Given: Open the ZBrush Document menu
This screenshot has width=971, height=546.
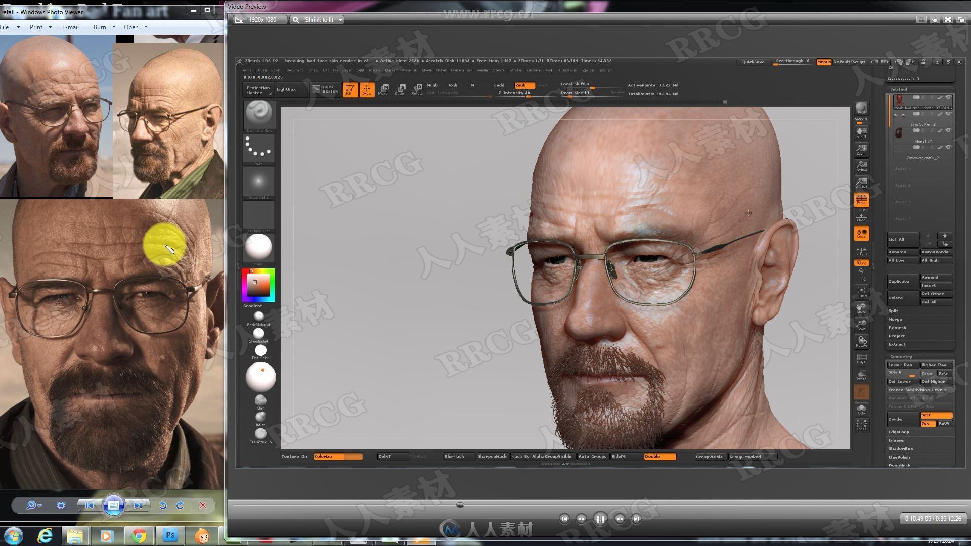Looking at the screenshot, I should pyautogui.click(x=294, y=70).
